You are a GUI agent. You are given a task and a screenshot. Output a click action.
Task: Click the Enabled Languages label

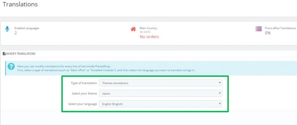pos(27,28)
